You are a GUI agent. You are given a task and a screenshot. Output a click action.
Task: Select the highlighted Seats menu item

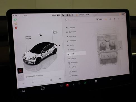point(76,54)
